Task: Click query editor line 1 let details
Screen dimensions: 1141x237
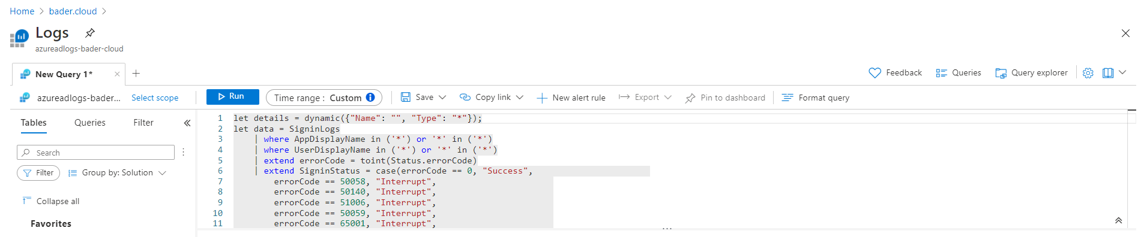Action: click(358, 118)
